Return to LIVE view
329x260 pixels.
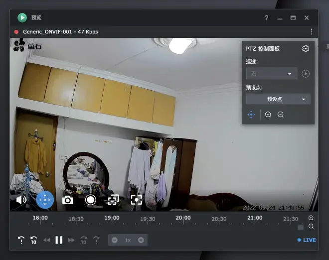coord(307,240)
